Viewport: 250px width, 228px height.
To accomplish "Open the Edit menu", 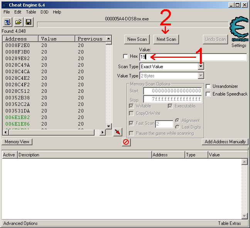I will (x=18, y=12).
